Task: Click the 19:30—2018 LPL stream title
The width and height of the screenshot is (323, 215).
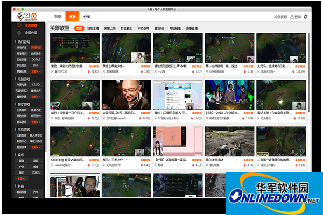Action: click(222, 113)
